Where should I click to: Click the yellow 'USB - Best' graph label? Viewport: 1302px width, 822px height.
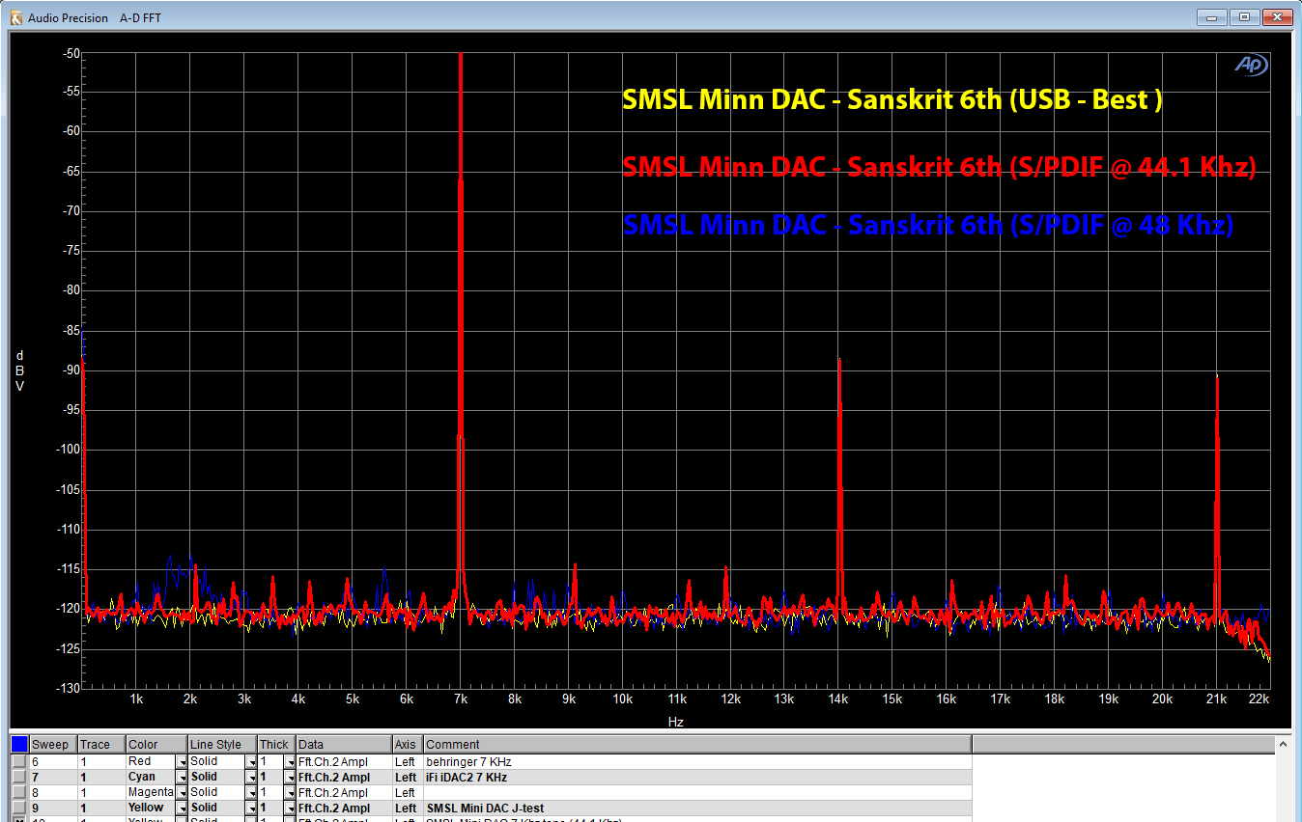[x=892, y=99]
